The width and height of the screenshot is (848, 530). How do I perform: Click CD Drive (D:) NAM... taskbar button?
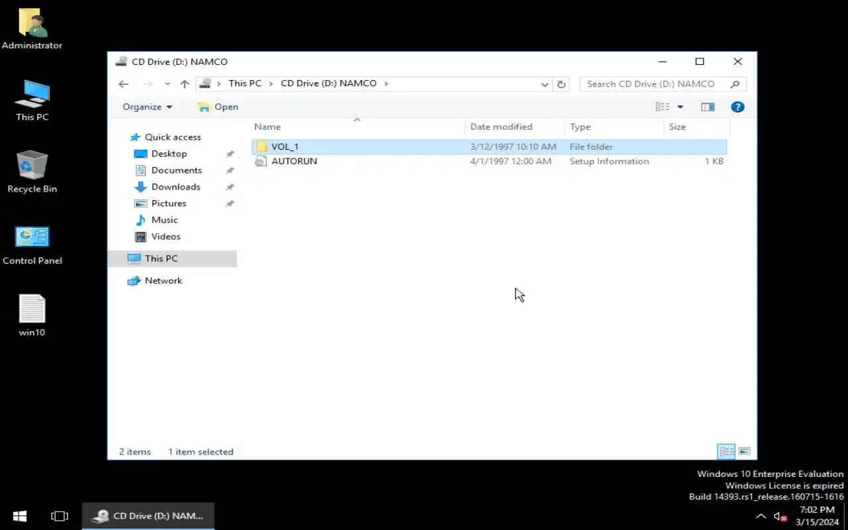click(148, 516)
